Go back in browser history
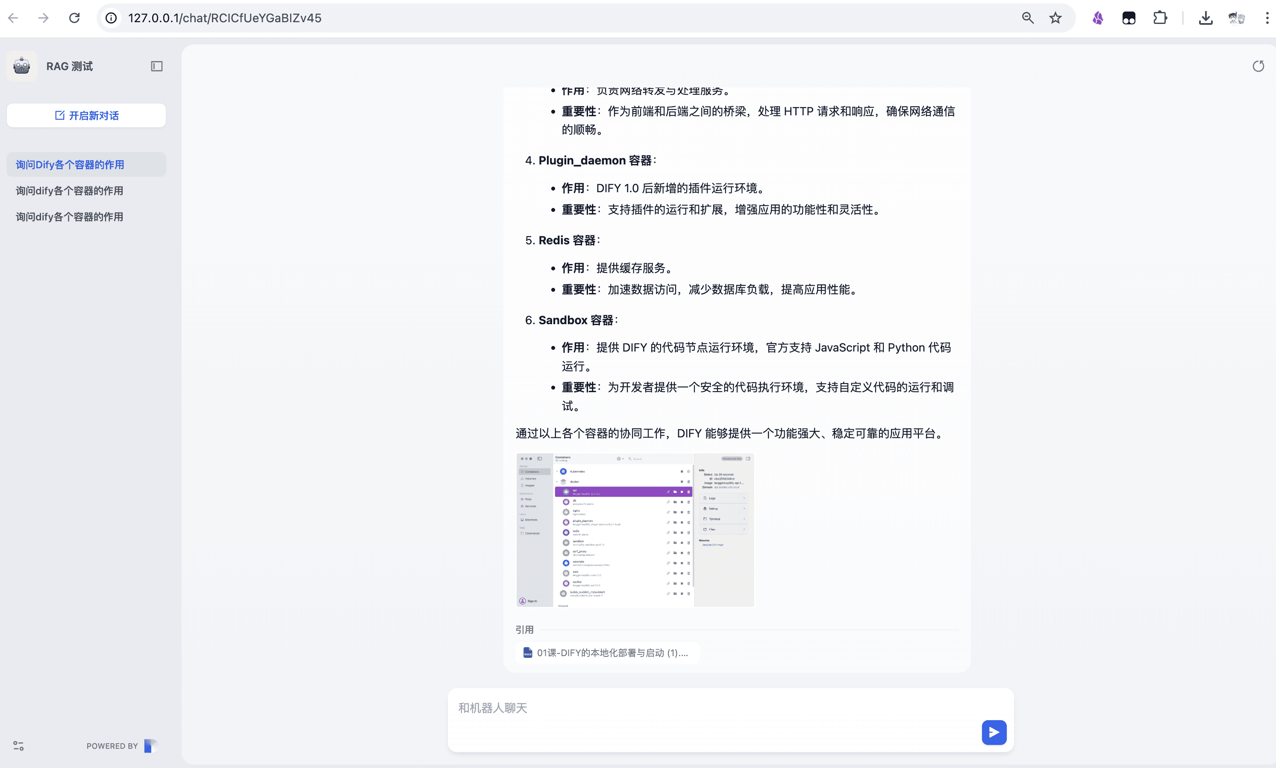This screenshot has height=768, width=1276. click(x=13, y=18)
